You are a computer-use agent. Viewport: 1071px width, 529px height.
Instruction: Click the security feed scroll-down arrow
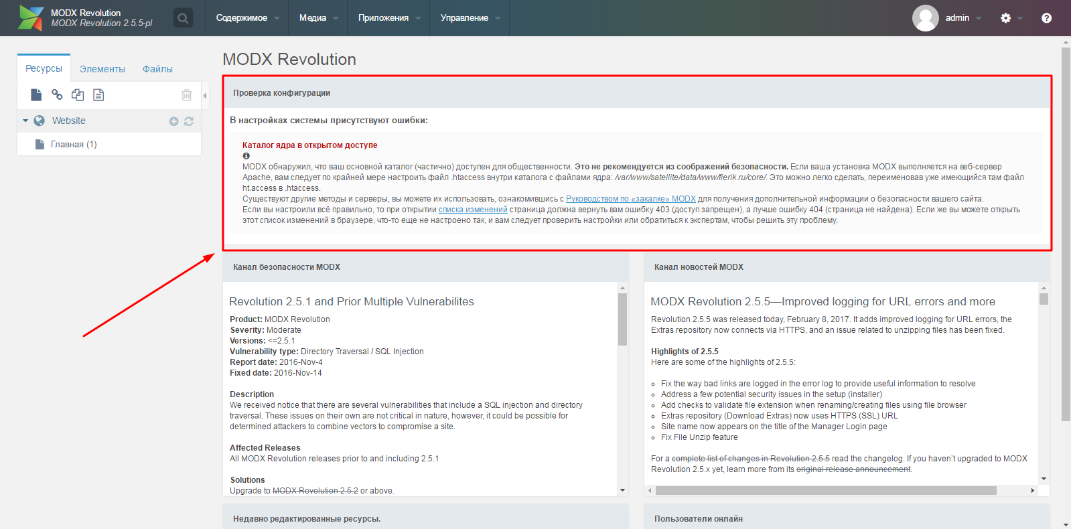click(622, 490)
